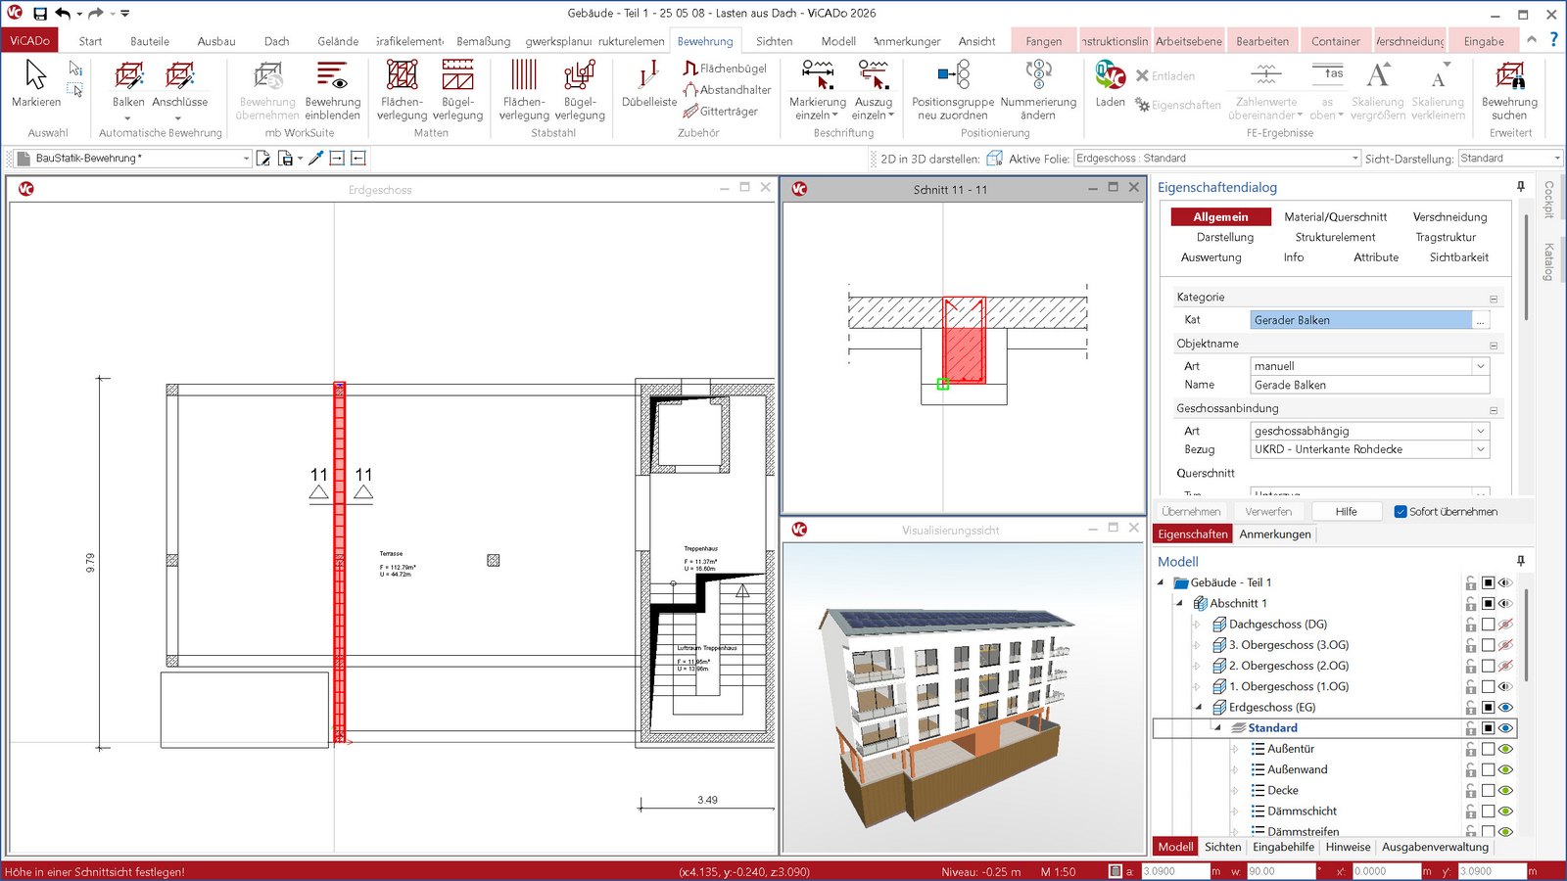Switch to the Bemaßung ribbon tab
1567x881 pixels.
tap(483, 41)
